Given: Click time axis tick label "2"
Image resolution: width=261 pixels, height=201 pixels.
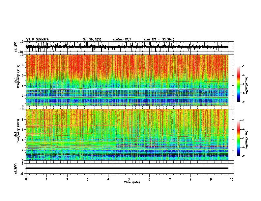Looking at the screenshot, I should (x=67, y=179).
